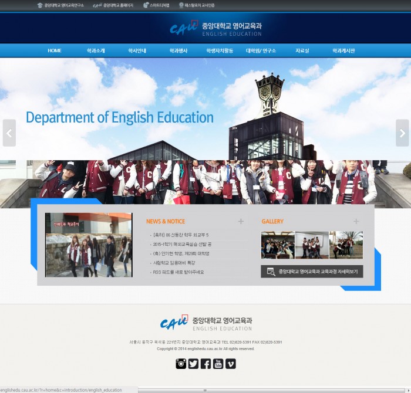Click the graduation cap icon in top bar
Image resolution: width=411 pixels, height=393 pixels.
click(x=40, y=5)
